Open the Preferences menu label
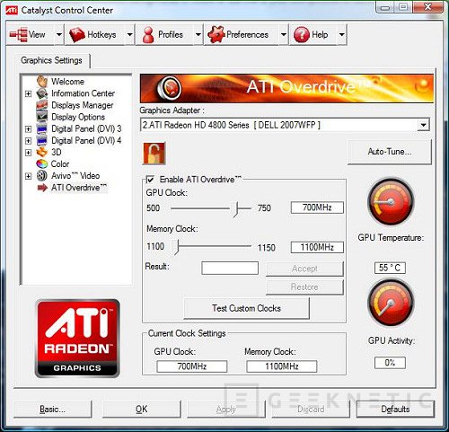This screenshot has width=449, height=432. pos(247,35)
